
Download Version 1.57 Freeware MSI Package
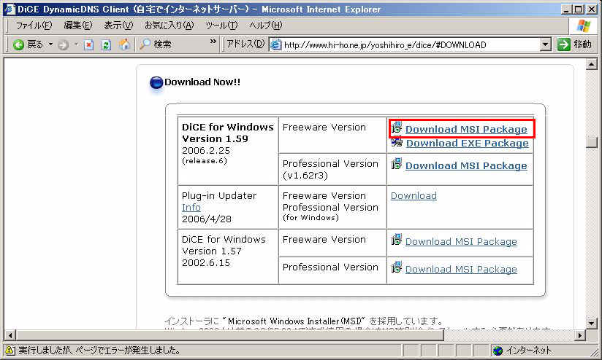pos(461,242)
